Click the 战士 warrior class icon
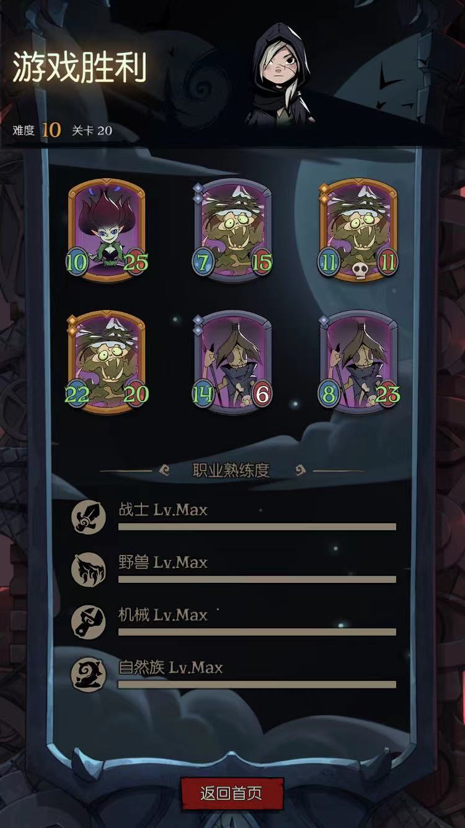Screen dimensions: 465x828 (89, 517)
